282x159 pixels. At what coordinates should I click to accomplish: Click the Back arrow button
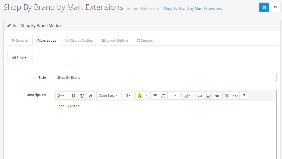point(275,7)
